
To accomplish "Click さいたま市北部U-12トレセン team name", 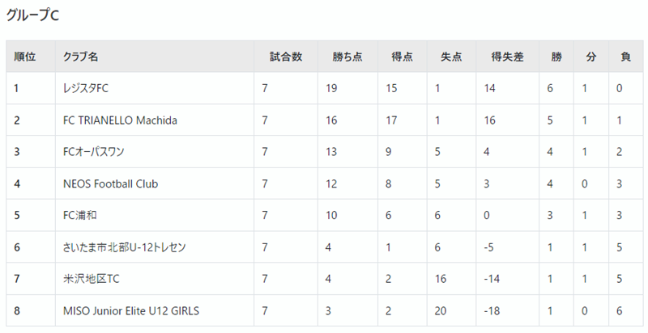I will [125, 247].
